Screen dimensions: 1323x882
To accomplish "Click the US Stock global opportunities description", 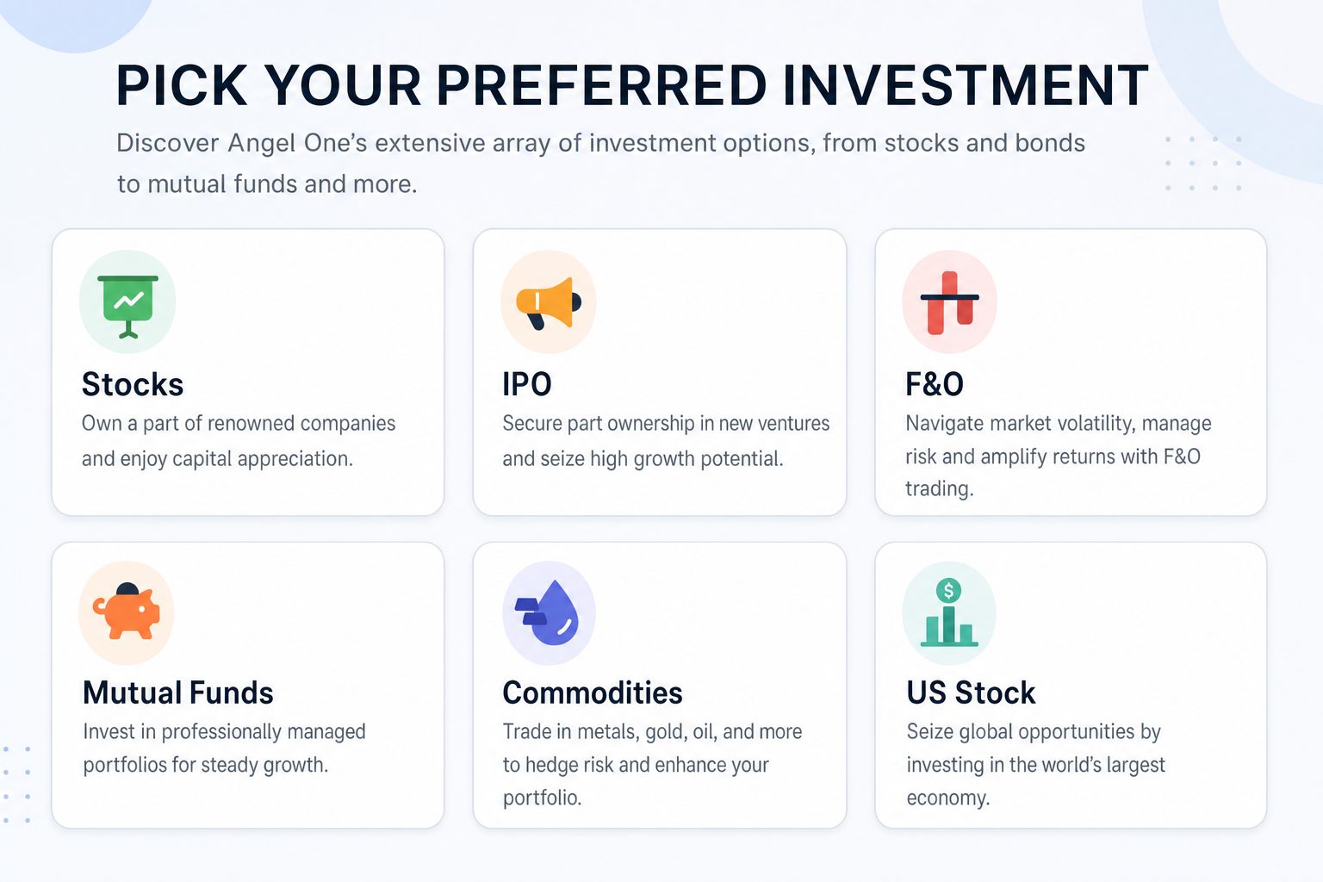I will pos(1035,764).
